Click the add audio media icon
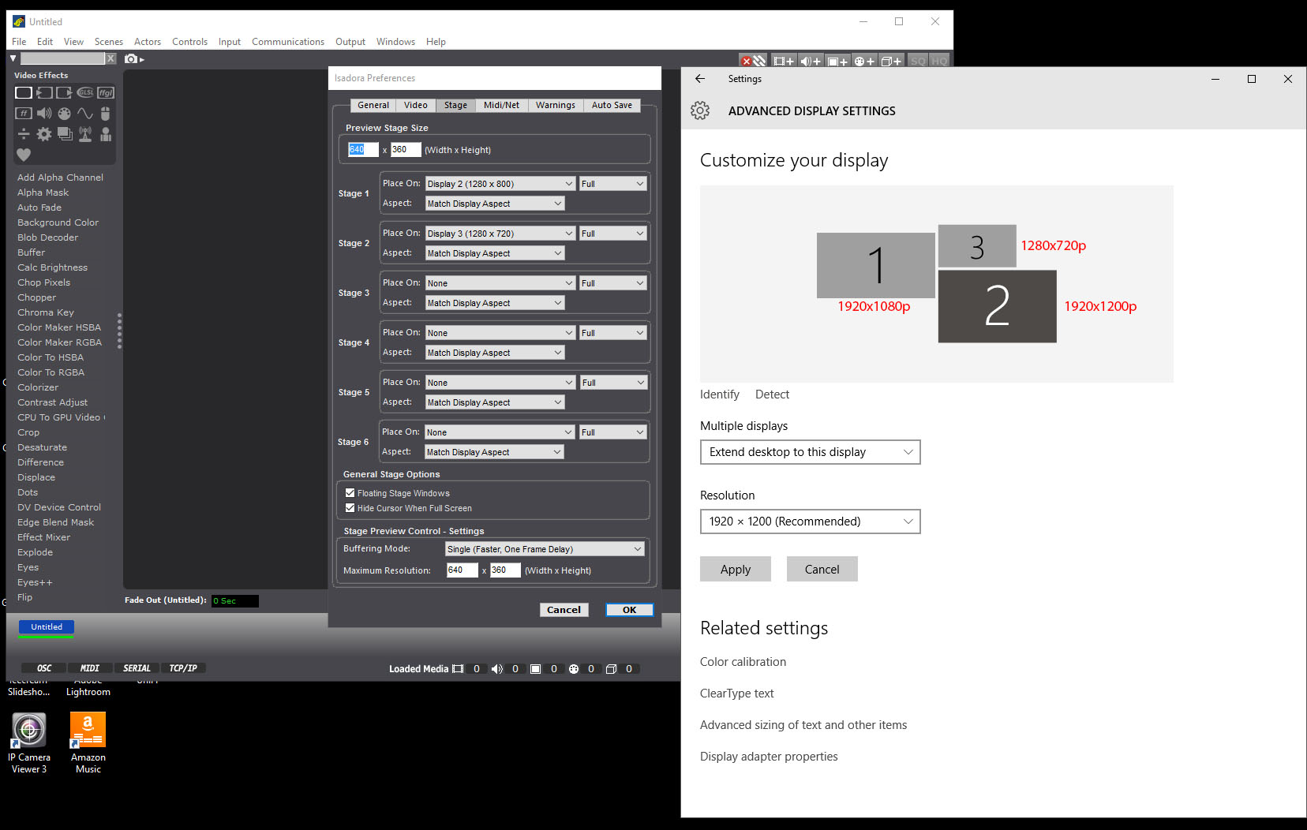The height and width of the screenshot is (830, 1307). pos(811,61)
